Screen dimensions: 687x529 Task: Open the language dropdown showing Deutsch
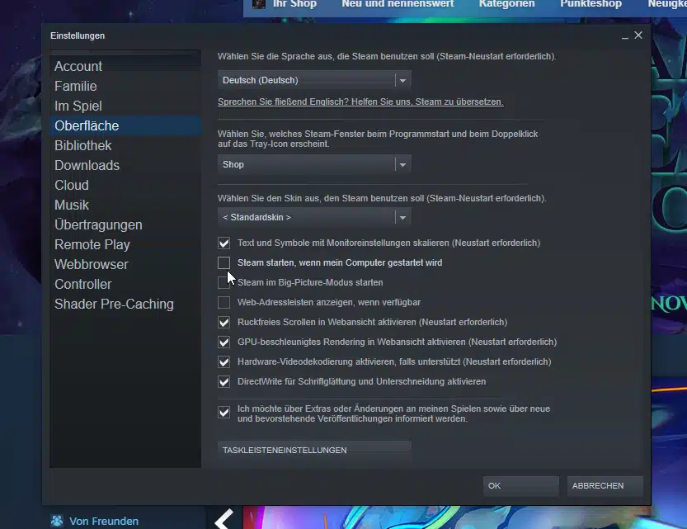click(x=314, y=80)
